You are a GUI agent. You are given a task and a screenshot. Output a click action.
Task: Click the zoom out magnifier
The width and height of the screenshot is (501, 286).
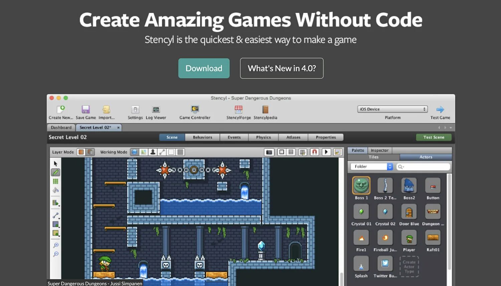[56, 254]
